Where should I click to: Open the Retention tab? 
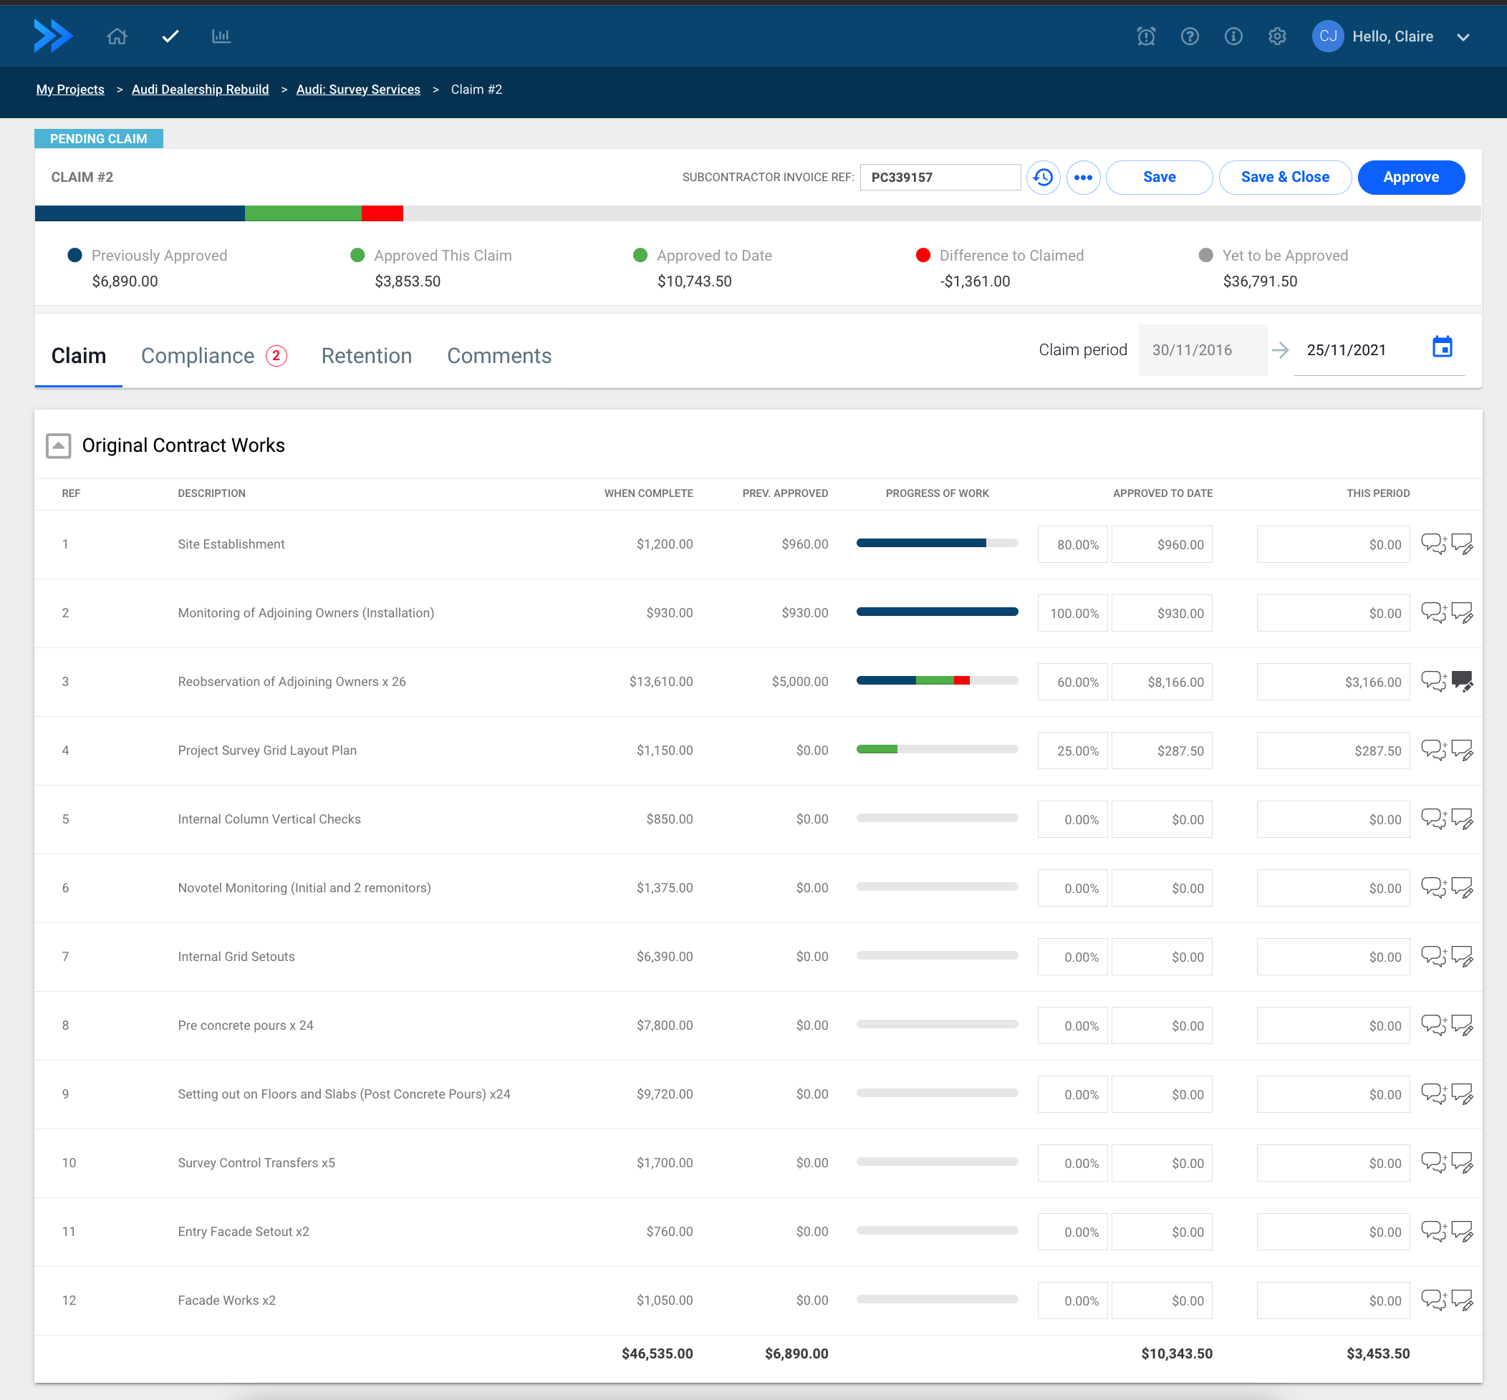click(x=367, y=356)
